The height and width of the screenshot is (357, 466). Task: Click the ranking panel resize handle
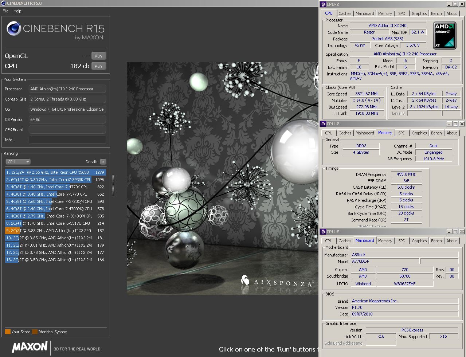[x=113, y=186]
